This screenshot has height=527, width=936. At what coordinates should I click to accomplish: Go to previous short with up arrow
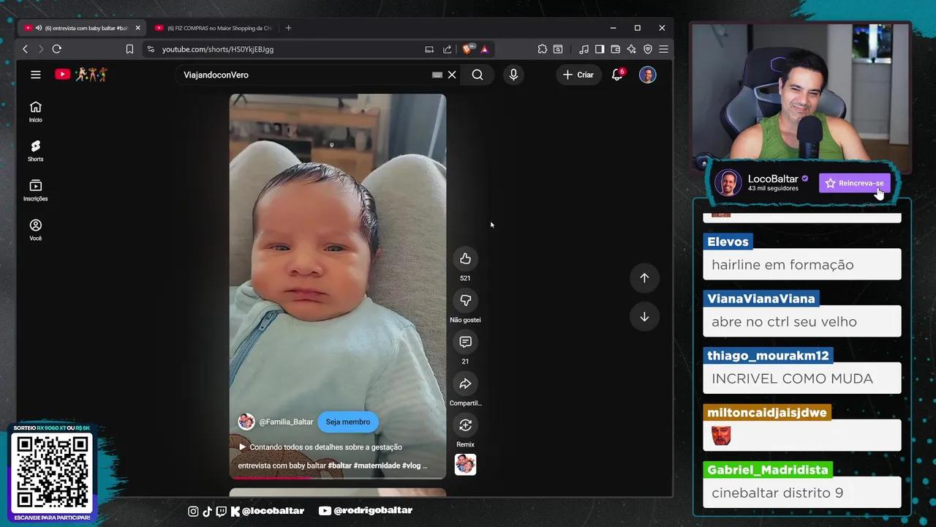coord(644,278)
